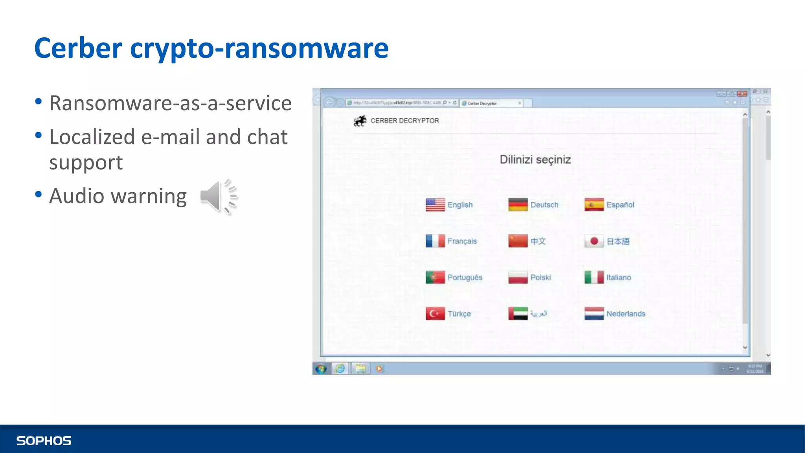Open File Explorer from the taskbar

(x=360, y=368)
